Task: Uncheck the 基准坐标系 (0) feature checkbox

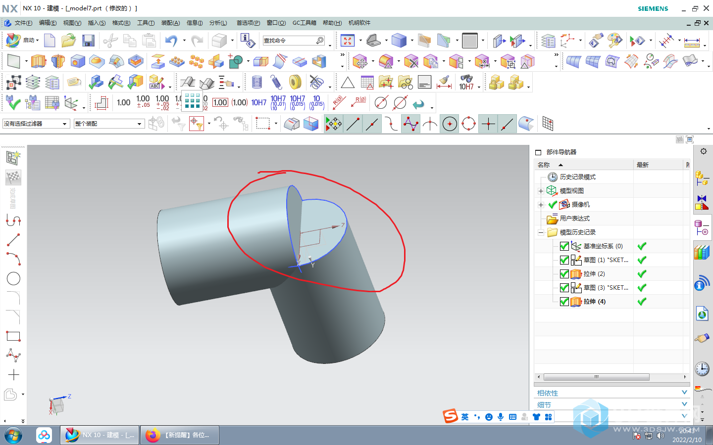Action: [x=564, y=246]
